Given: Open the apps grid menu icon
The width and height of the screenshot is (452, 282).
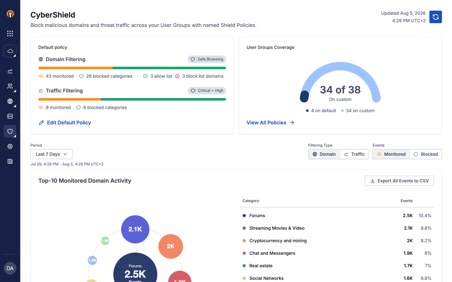Looking at the screenshot, I should (x=10, y=34).
